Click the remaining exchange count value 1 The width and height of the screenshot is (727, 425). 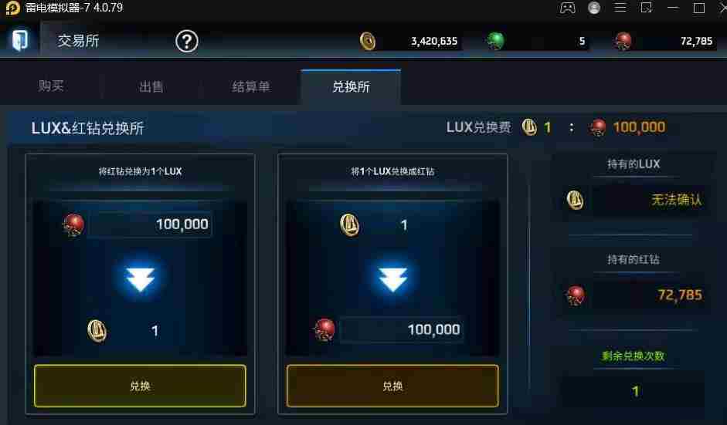(x=635, y=391)
